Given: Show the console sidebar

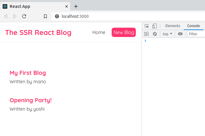Looking at the screenshot, I should pyautogui.click(x=146, y=34).
